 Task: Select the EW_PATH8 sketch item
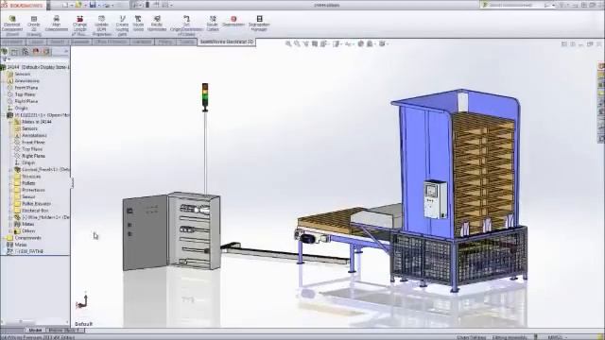pyautogui.click(x=26, y=251)
